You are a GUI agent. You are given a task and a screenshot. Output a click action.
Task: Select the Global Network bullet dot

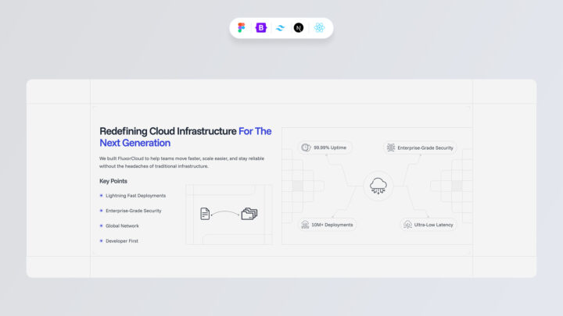[x=101, y=225]
